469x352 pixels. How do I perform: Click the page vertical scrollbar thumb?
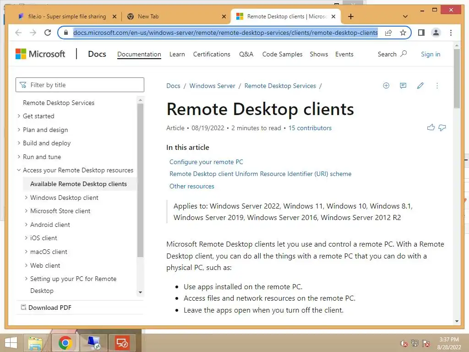(x=457, y=78)
